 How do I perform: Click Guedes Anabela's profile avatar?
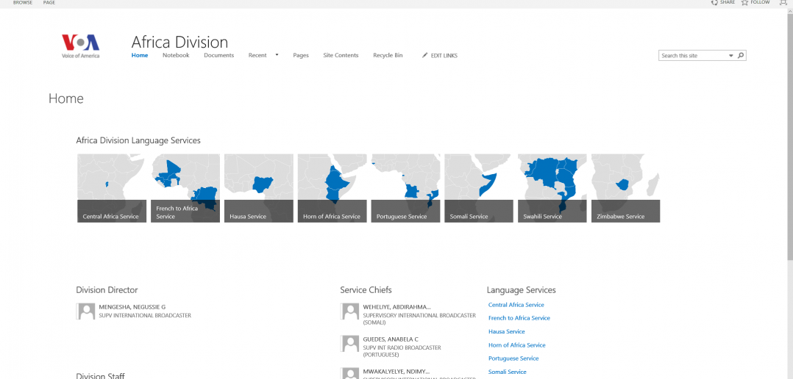[350, 344]
